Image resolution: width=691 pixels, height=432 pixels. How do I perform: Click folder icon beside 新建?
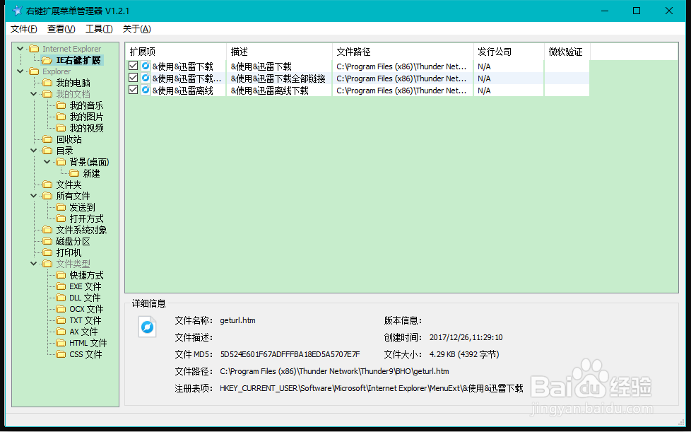[x=74, y=173]
